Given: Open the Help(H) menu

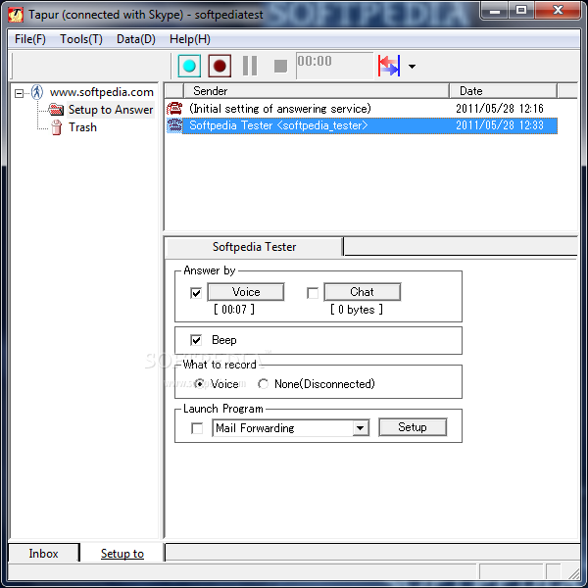Looking at the screenshot, I should 190,39.
